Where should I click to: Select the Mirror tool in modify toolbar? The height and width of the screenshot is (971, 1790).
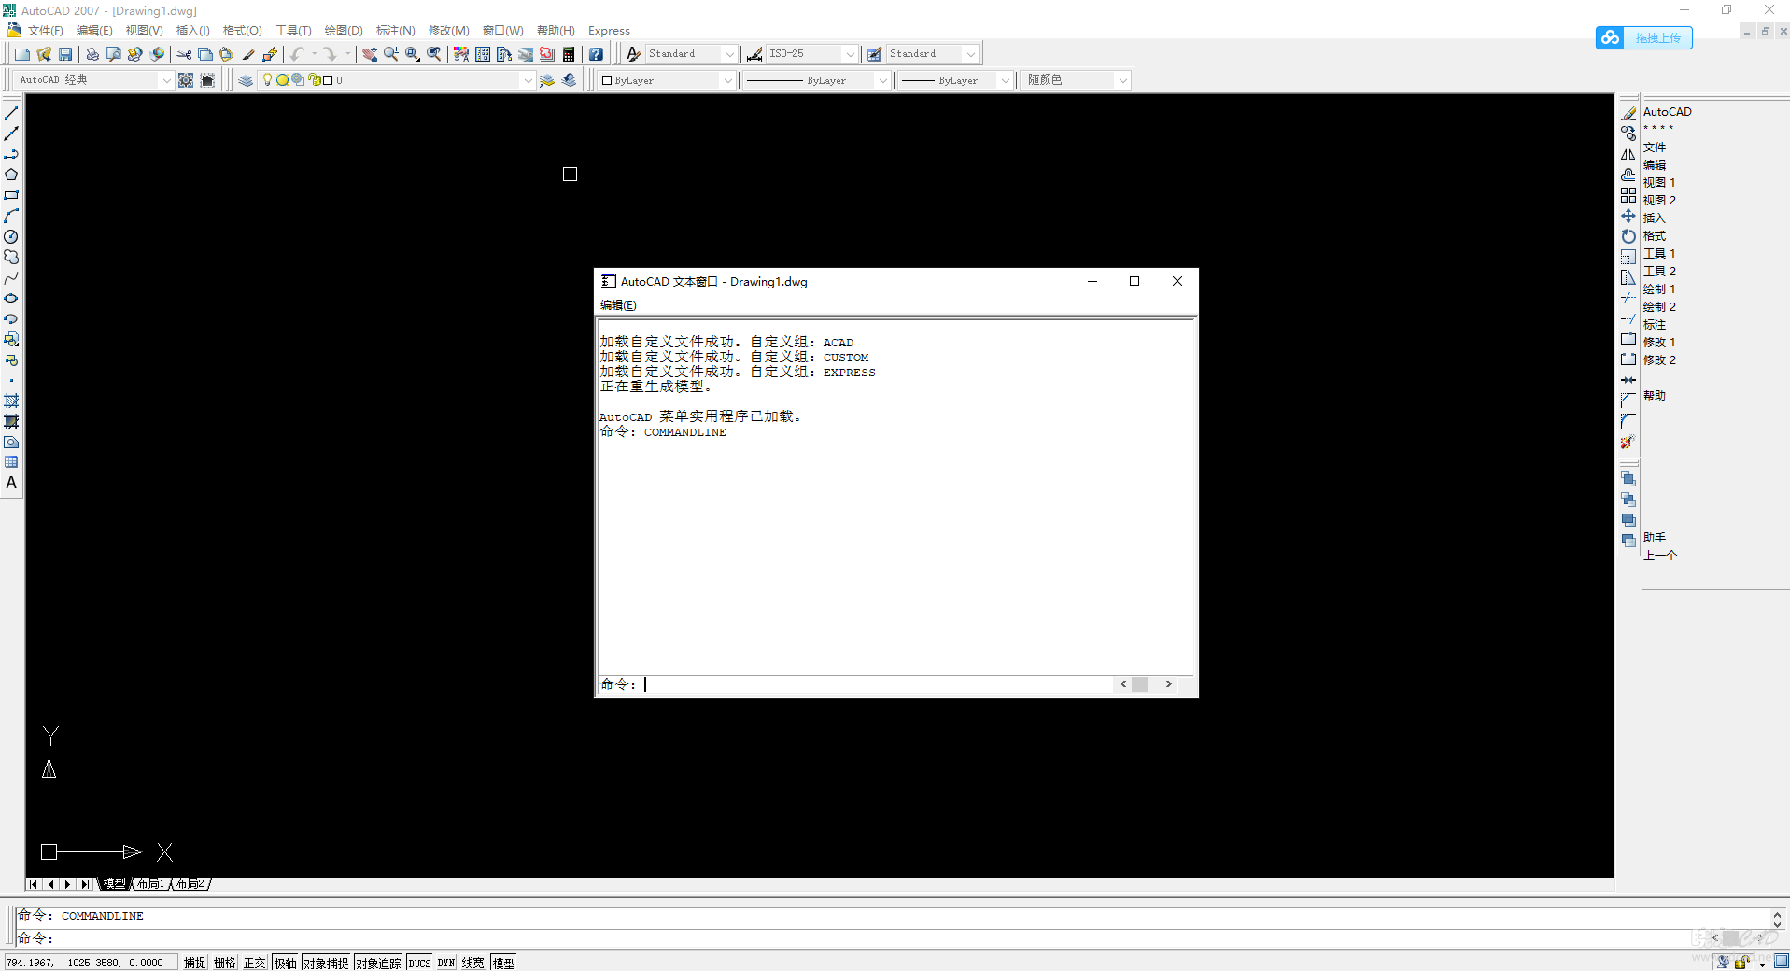point(1628,154)
